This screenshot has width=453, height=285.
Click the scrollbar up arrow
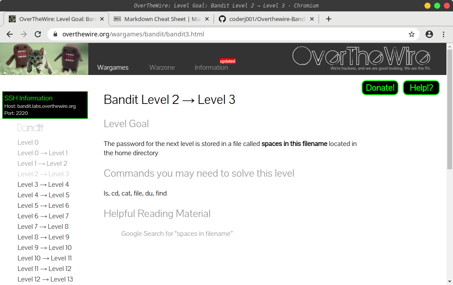click(x=450, y=46)
